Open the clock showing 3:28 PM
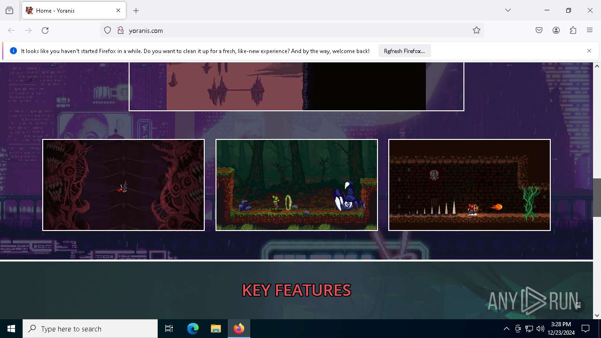The height and width of the screenshot is (338, 601). [561, 329]
